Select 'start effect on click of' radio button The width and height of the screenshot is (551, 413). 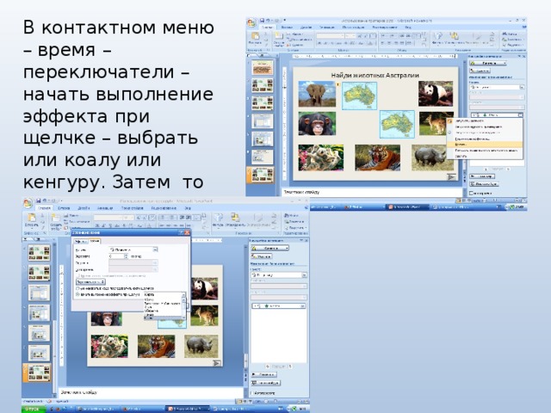coord(77,294)
